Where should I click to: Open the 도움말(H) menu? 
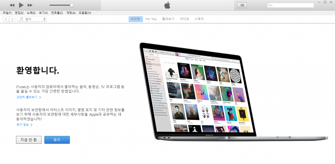85,13
